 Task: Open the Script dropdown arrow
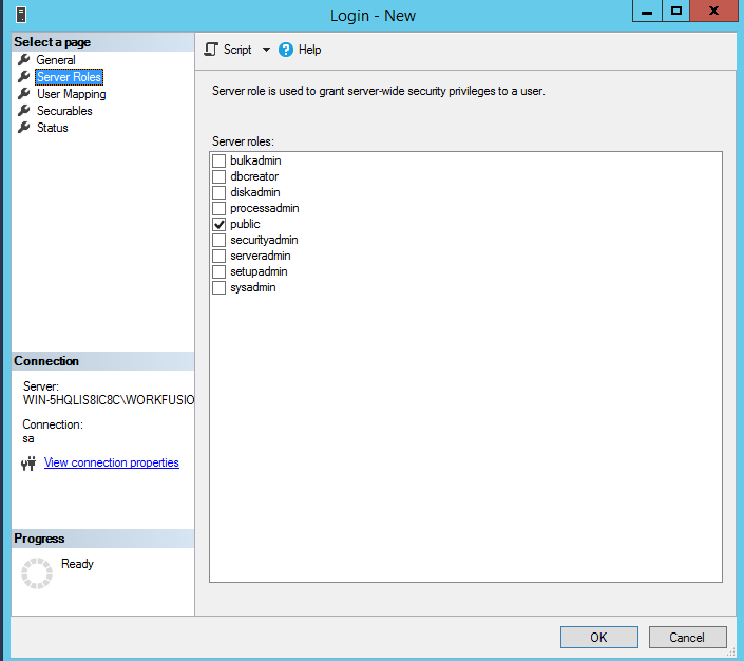266,50
